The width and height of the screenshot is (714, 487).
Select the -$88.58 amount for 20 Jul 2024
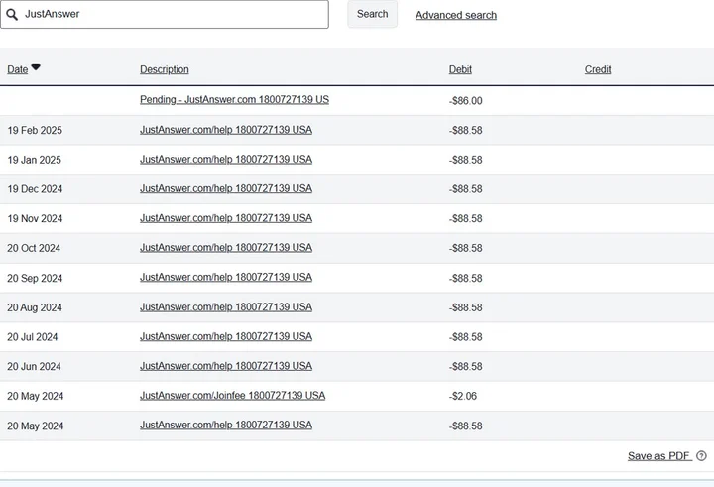[x=465, y=337]
